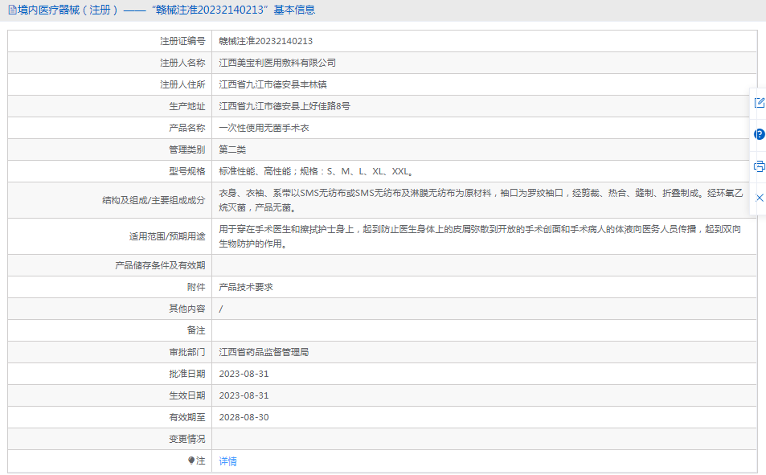Image resolution: width=766 pixels, height=475 pixels.
Task: Click the 结构及组成/主要组成成分 label
Action: (154, 200)
